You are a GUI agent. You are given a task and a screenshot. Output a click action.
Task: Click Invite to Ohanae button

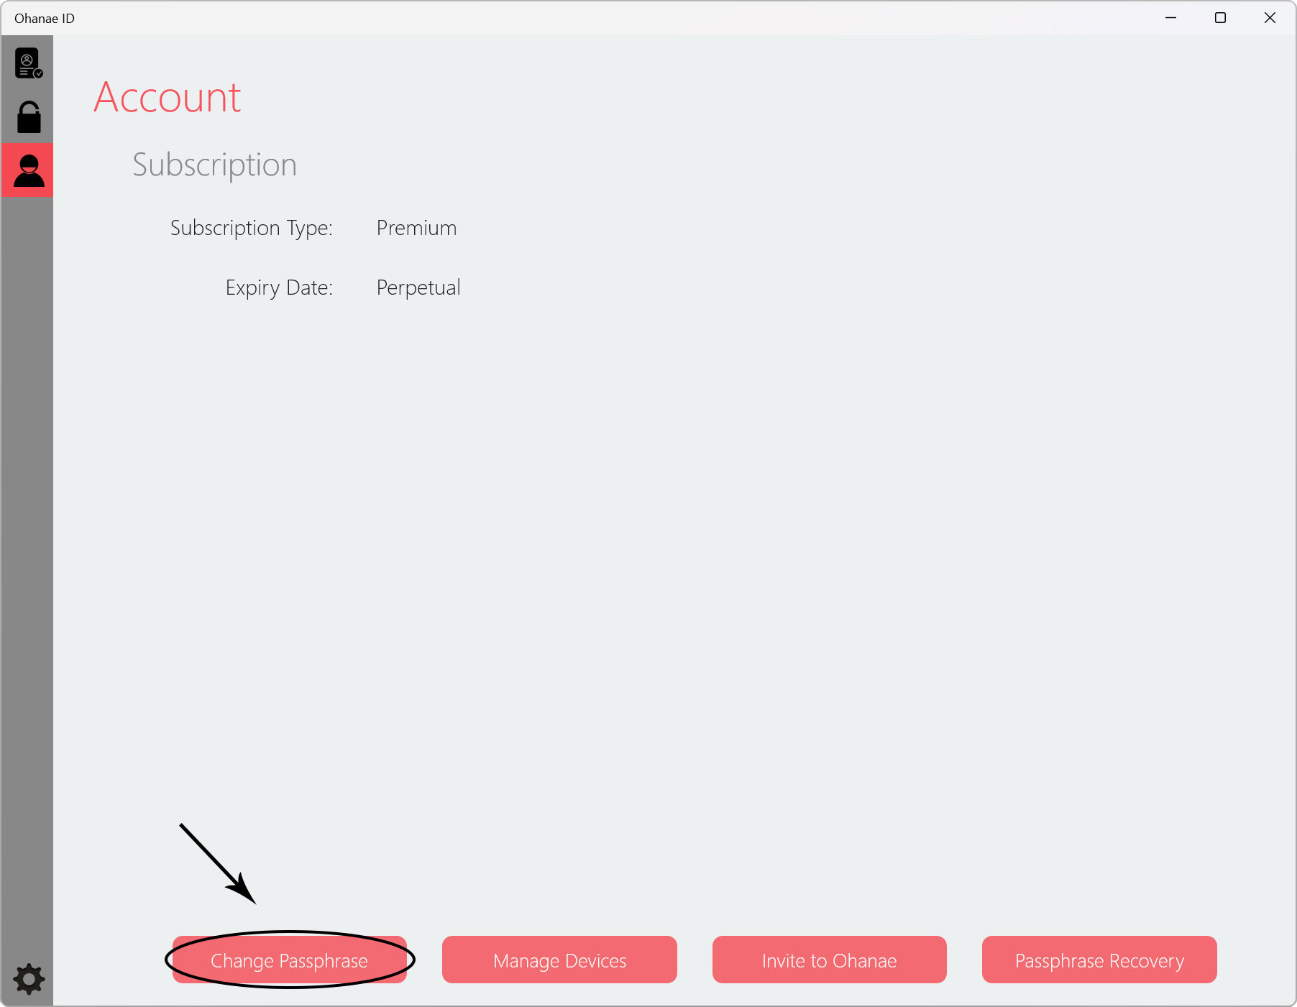pos(829,960)
